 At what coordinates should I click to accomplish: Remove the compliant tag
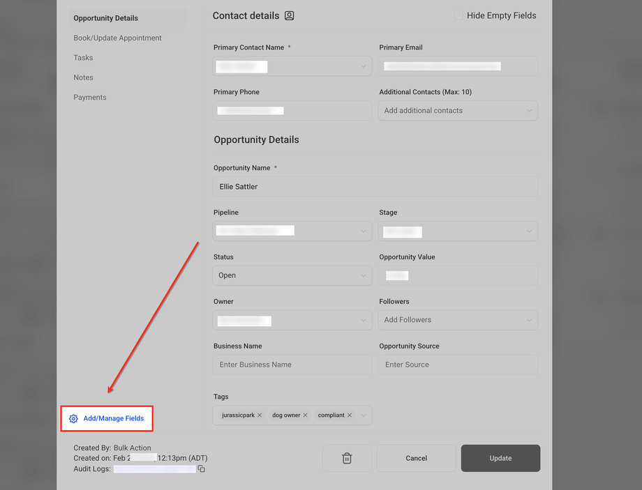[350, 415]
